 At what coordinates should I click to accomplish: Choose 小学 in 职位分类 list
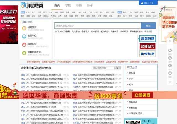131,79
